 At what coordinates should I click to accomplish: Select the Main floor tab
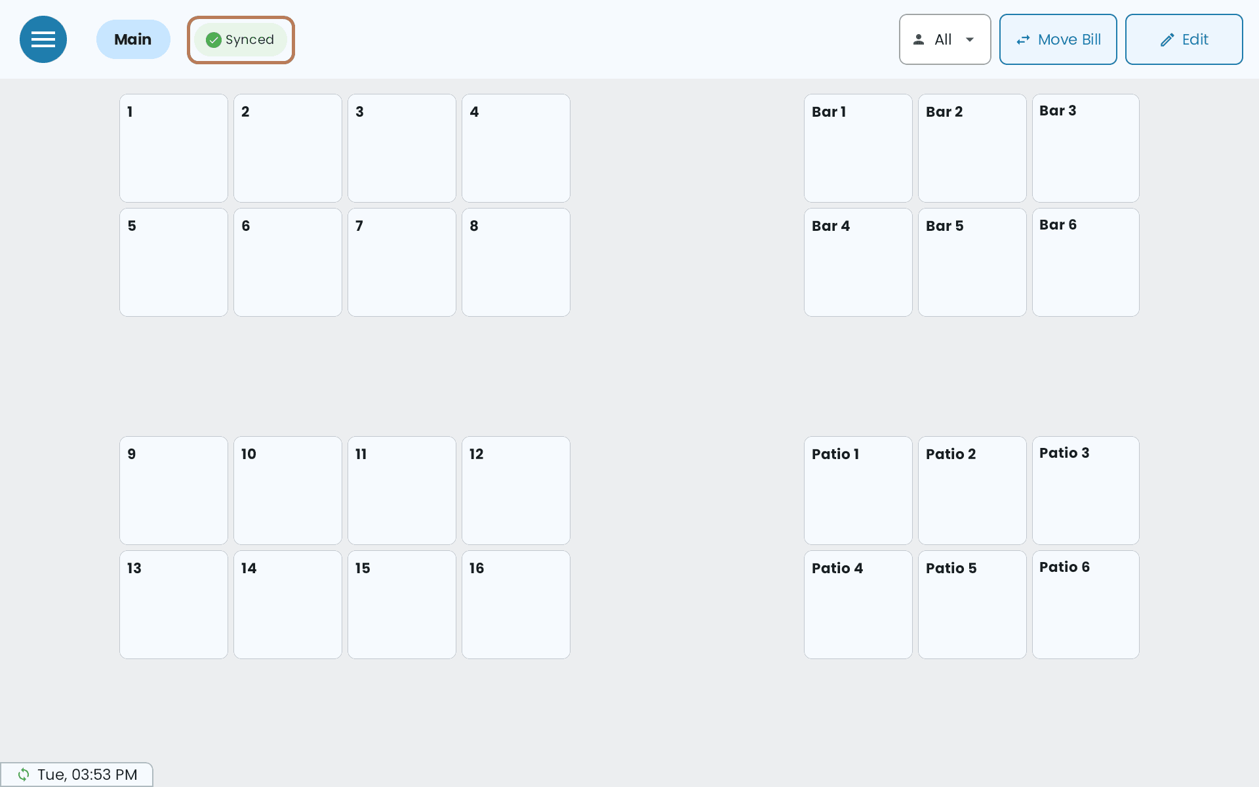point(133,39)
